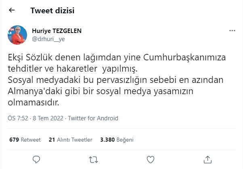Screen dimensions: 243x169
Task: View the 679 Retweet list
Action: 25,140
